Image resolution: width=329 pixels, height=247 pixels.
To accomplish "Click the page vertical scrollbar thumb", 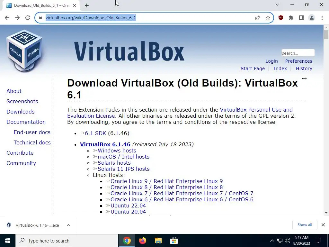I will pos(326,35).
